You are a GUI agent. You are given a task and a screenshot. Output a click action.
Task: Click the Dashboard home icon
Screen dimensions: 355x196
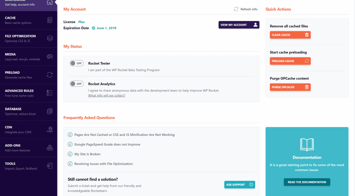click(50, 2)
